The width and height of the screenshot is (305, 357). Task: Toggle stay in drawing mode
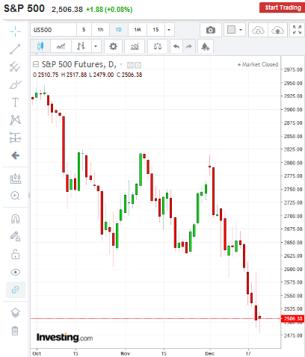(x=15, y=236)
